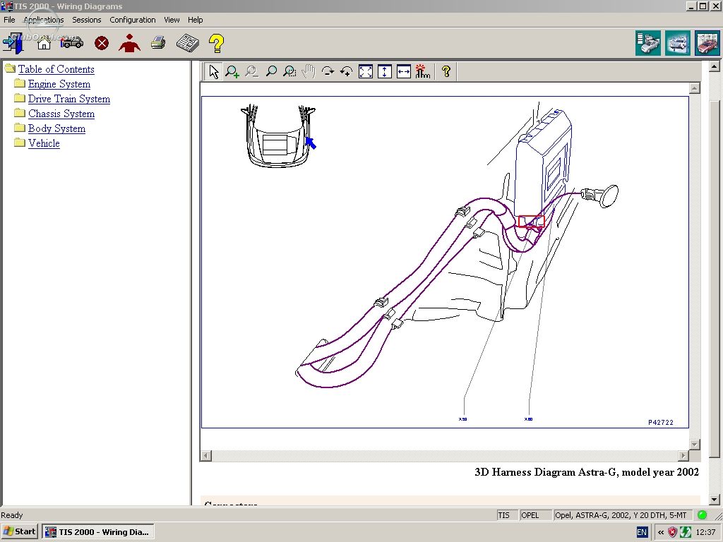Go to the Home page icon

coord(44,43)
